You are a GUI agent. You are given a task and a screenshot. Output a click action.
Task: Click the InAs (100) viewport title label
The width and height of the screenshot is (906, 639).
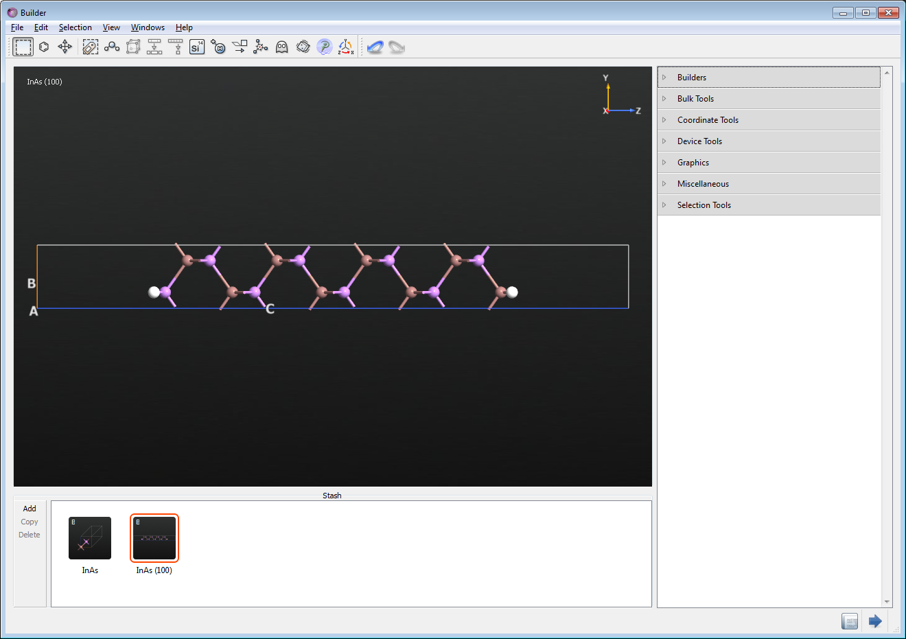45,82
